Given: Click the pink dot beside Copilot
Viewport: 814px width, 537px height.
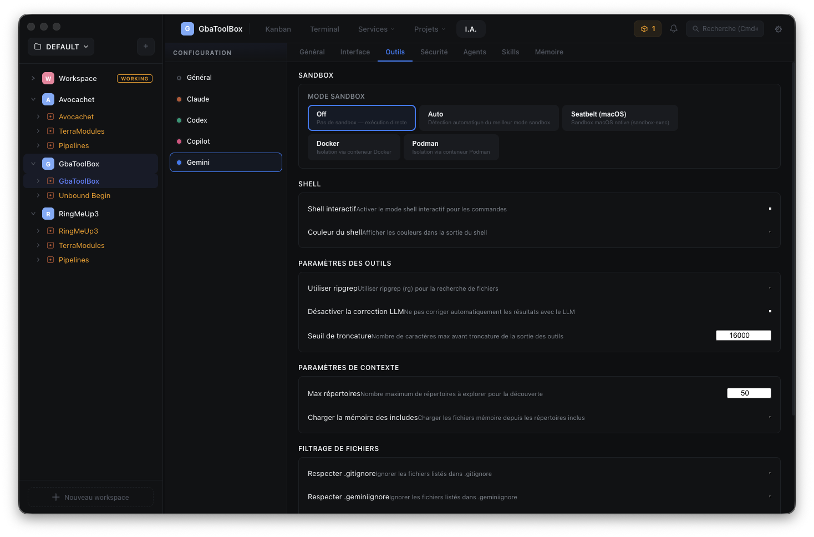Looking at the screenshot, I should (x=179, y=141).
